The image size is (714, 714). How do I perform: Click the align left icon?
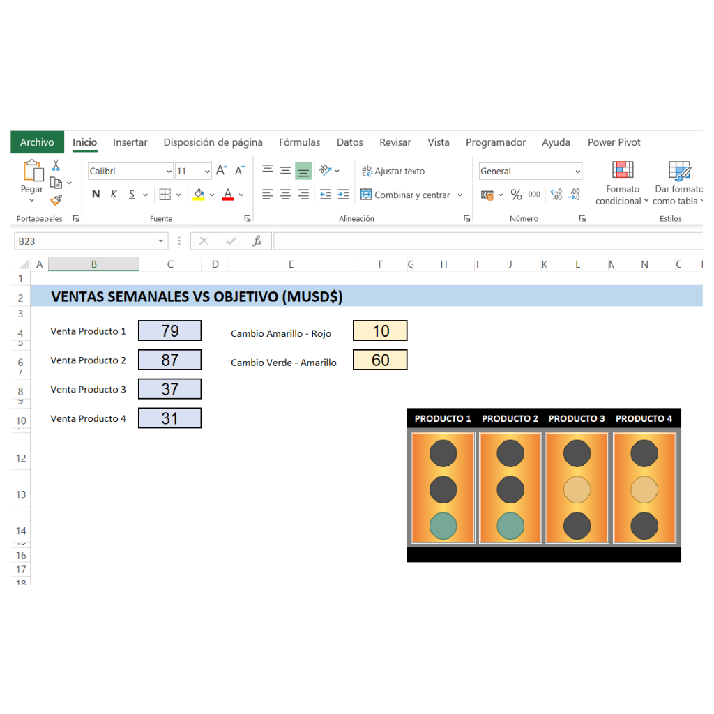[x=267, y=193]
